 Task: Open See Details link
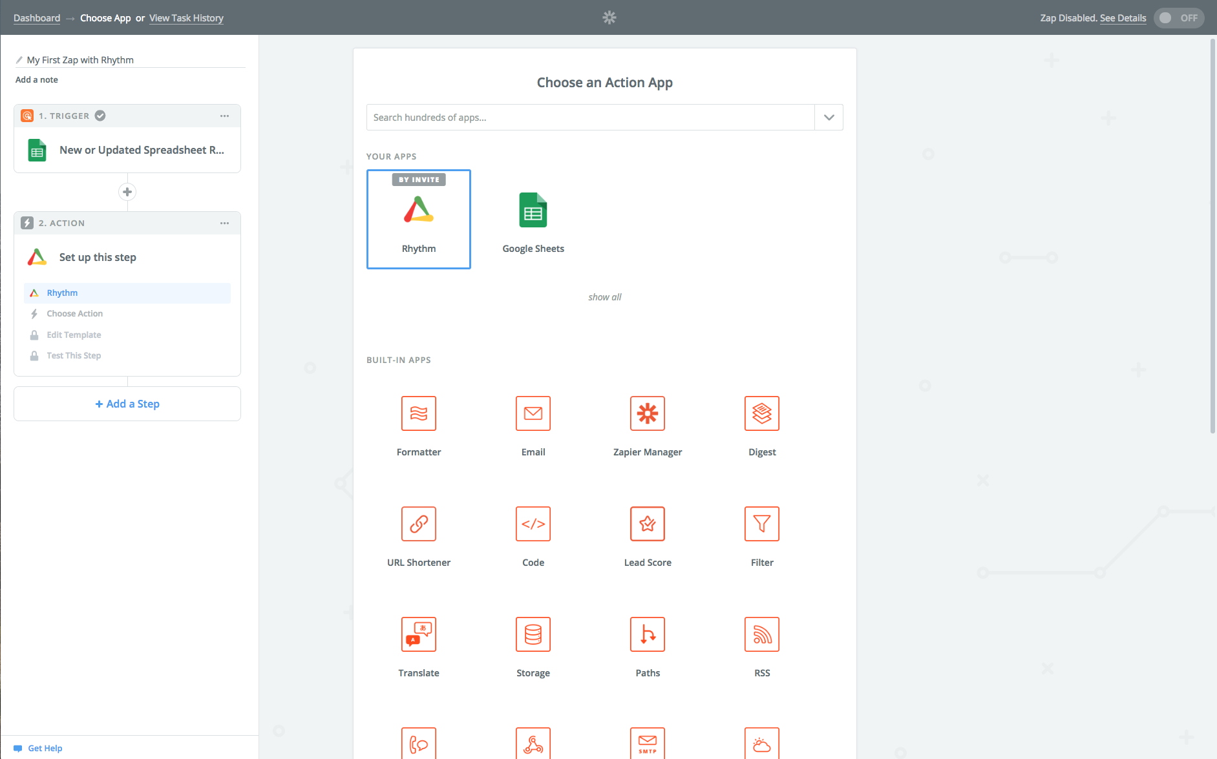(1123, 18)
